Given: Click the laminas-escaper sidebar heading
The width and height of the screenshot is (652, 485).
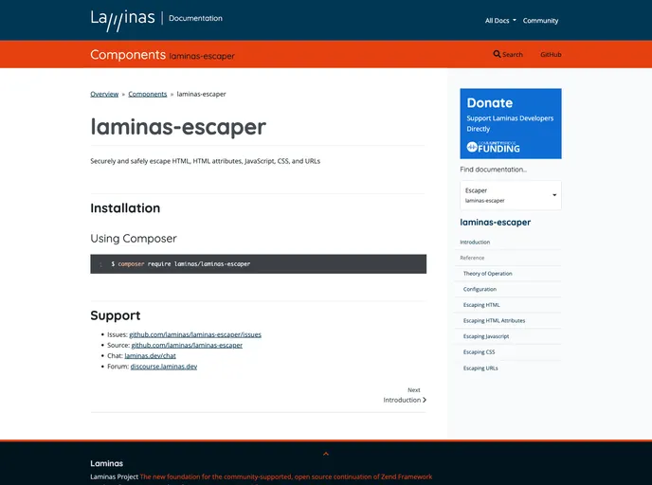Looking at the screenshot, I should coord(496,223).
